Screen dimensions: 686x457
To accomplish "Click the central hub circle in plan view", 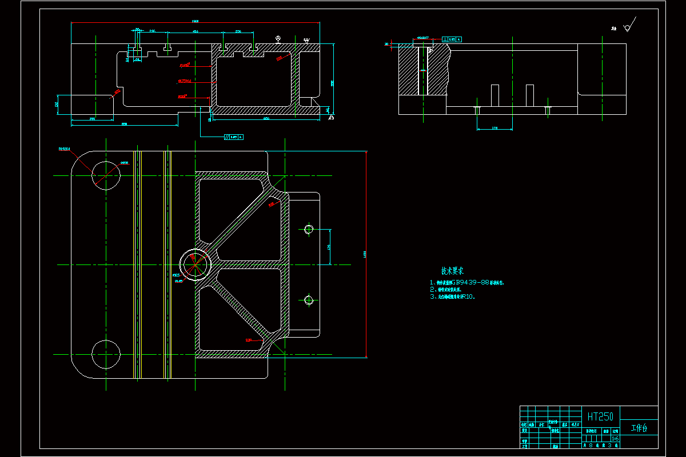I will point(195,264).
